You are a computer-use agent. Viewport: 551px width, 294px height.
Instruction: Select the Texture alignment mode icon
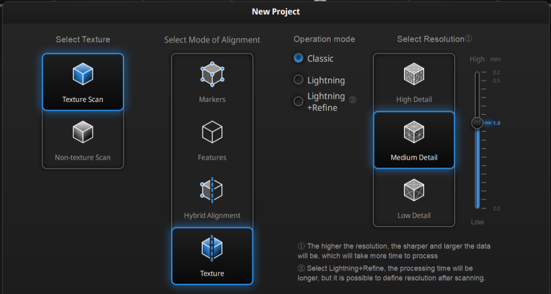click(x=212, y=248)
